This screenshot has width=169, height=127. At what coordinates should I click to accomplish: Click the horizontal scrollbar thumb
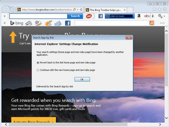[68, 124]
